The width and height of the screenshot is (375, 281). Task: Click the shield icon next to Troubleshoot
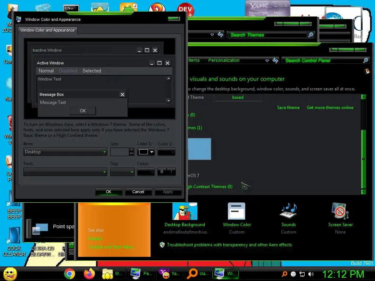(x=162, y=245)
